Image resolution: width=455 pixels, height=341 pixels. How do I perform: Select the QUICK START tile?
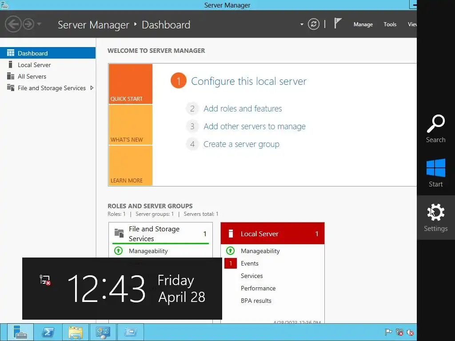point(131,84)
